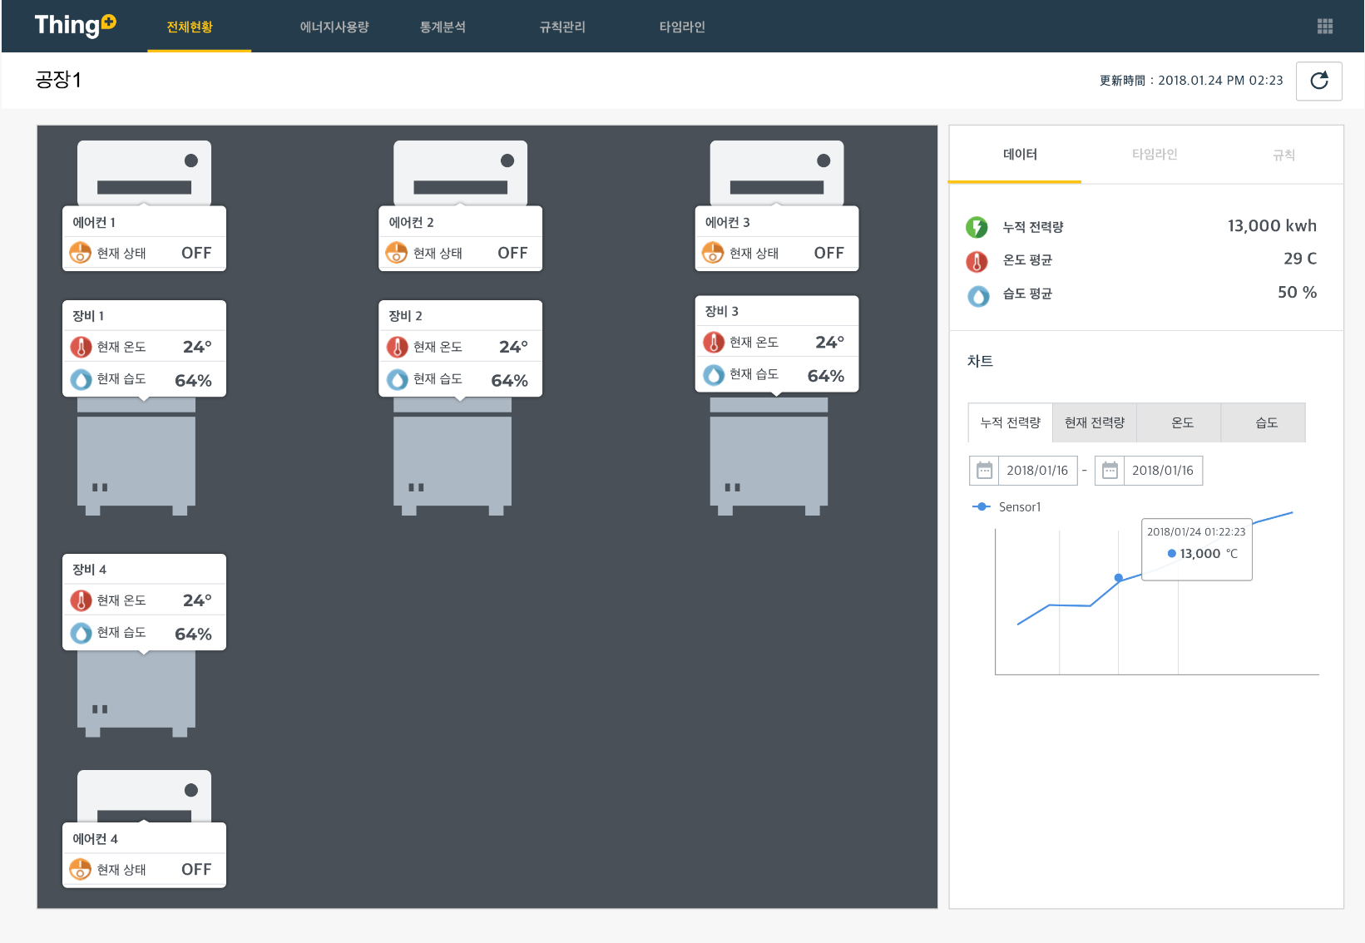Select the 장비 2 machine image
This screenshot has width=1365, height=943.
click(x=453, y=457)
